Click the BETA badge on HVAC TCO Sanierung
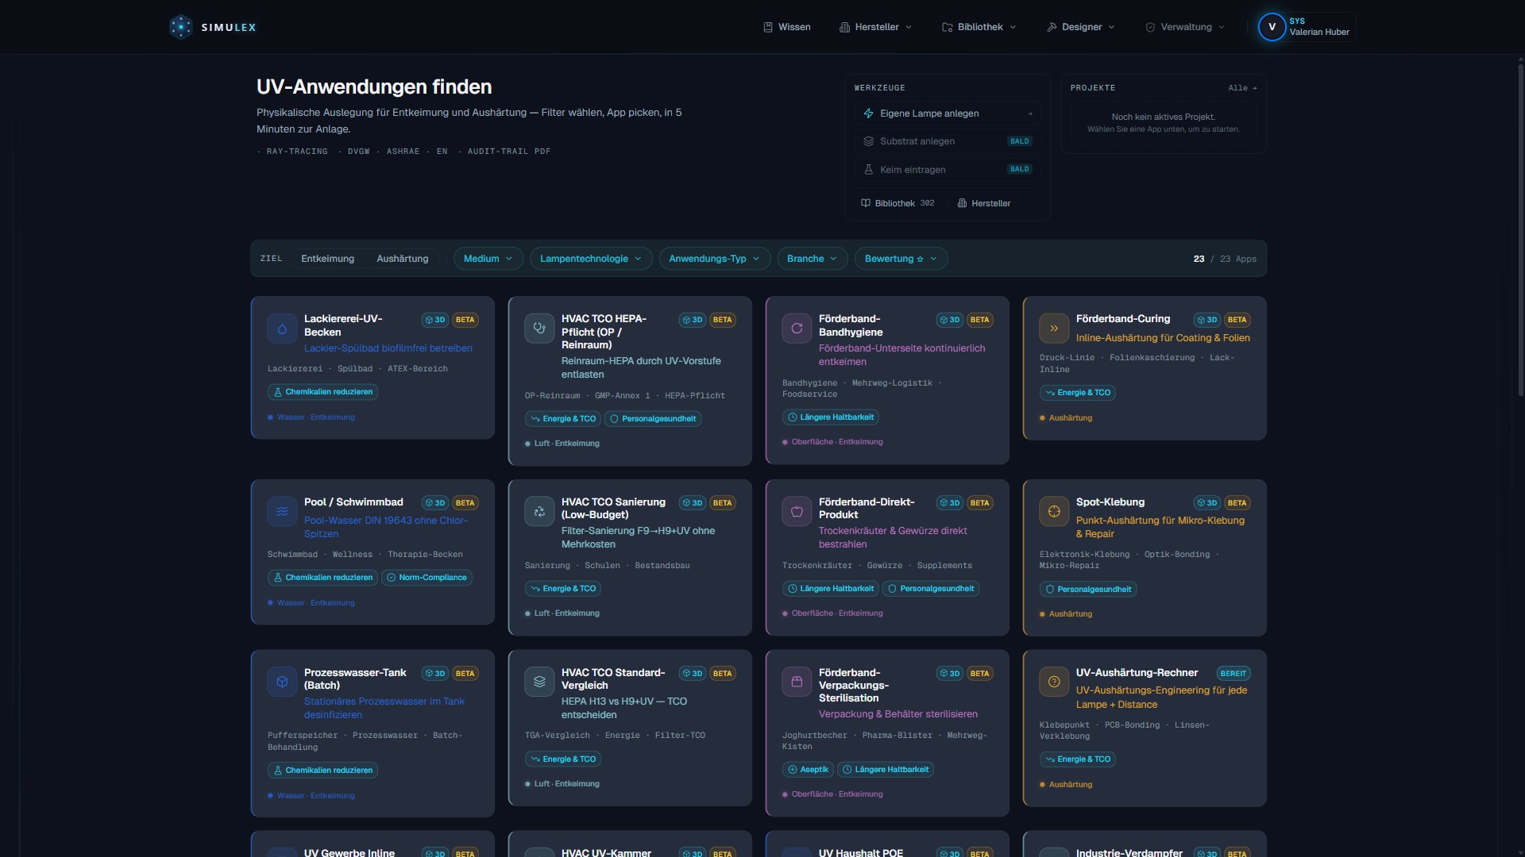The height and width of the screenshot is (857, 1525). point(722,503)
